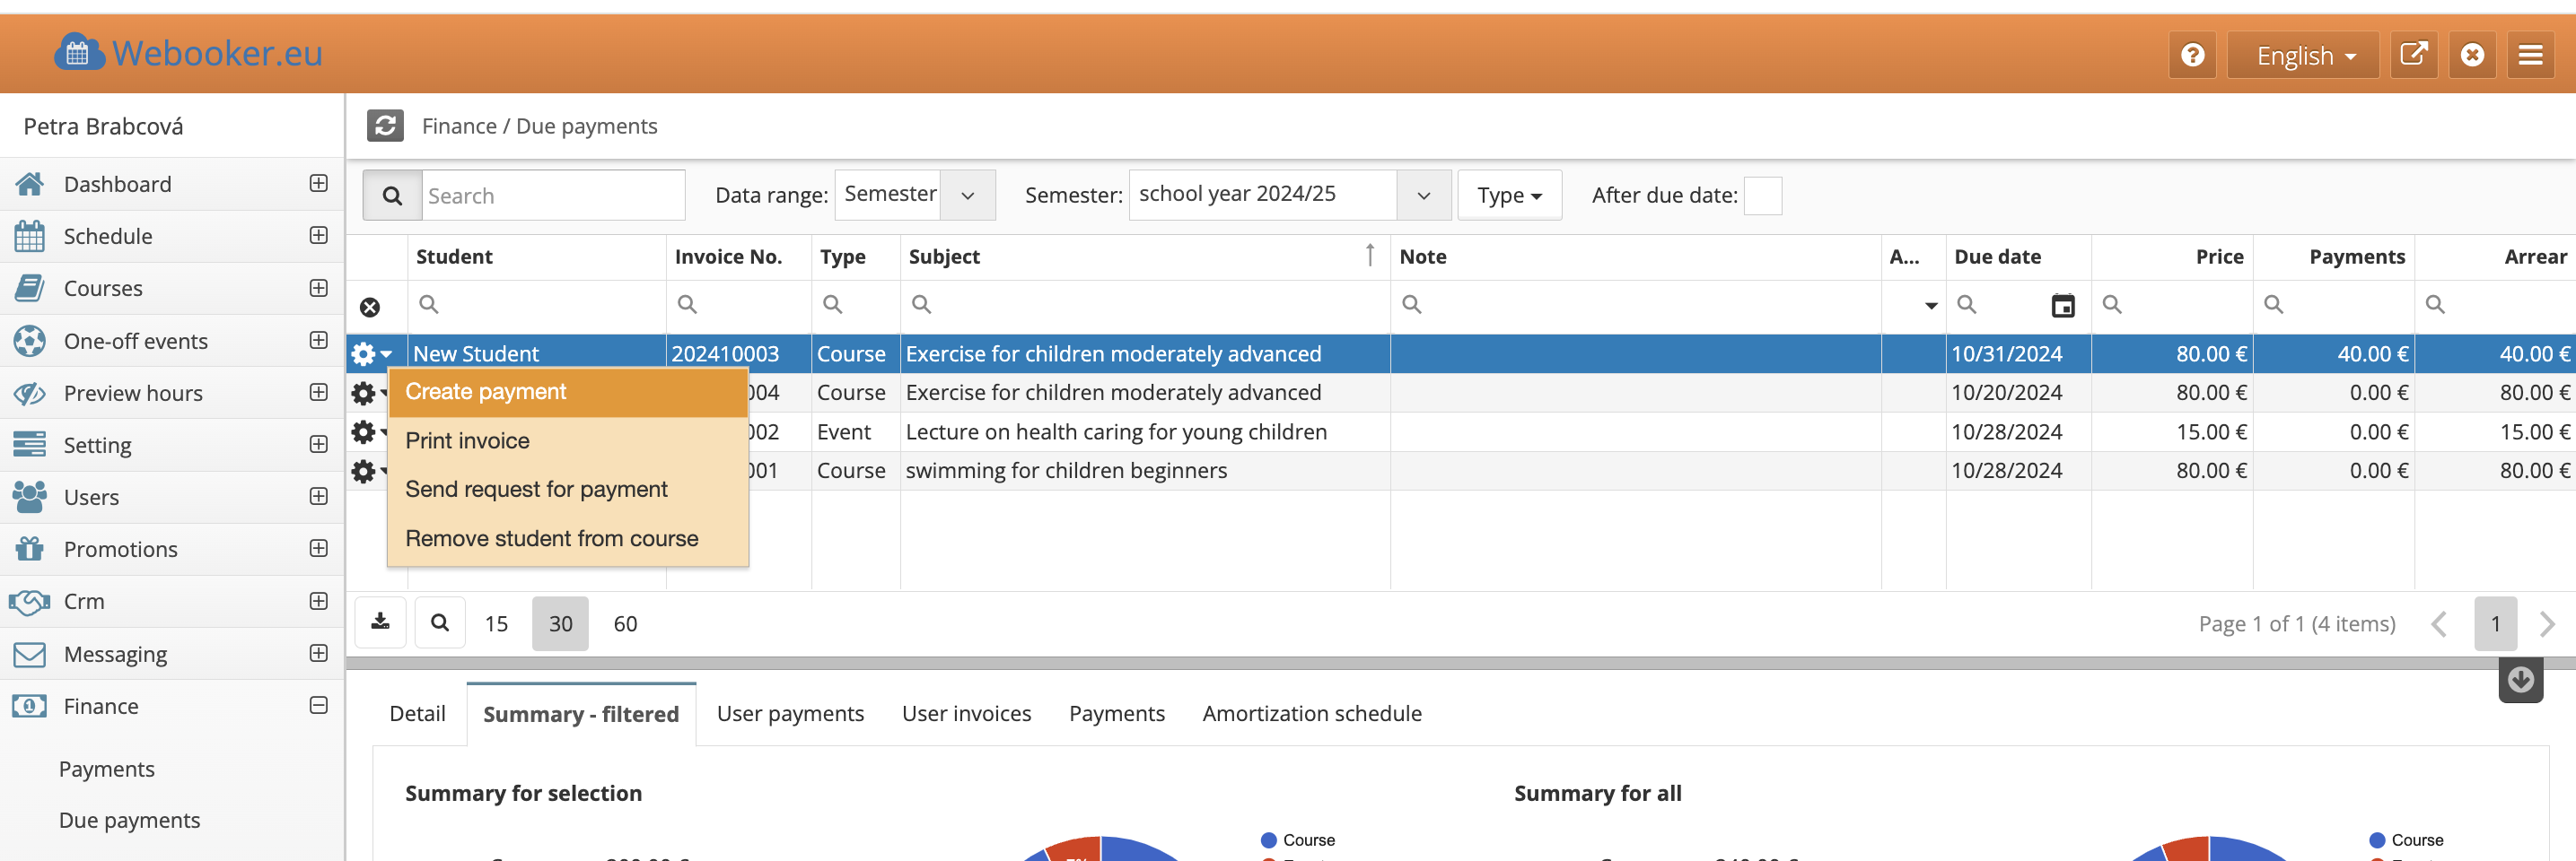
Task: Clear filters with the X icon in filter row
Action: [x=370, y=307]
